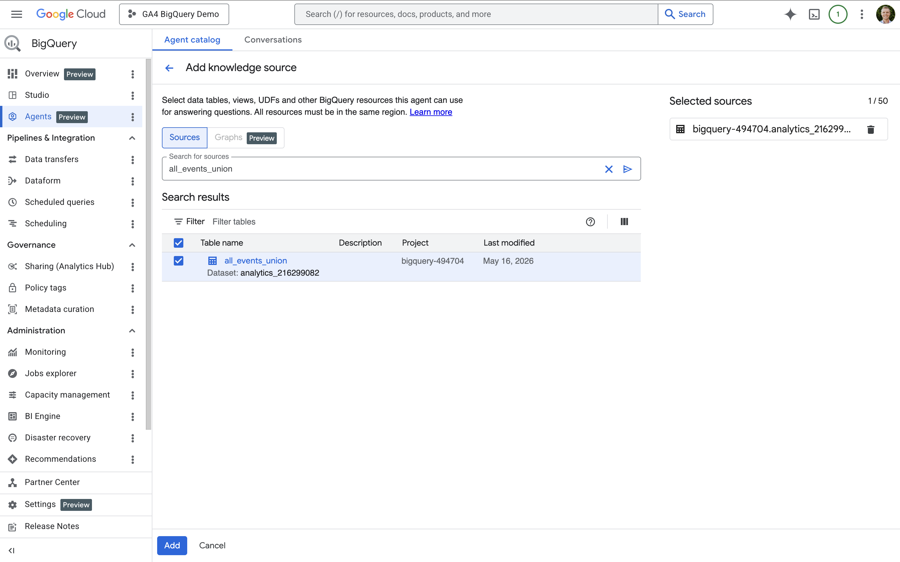Uncheck the select-all header checkbox
The width and height of the screenshot is (900, 562).
[179, 243]
